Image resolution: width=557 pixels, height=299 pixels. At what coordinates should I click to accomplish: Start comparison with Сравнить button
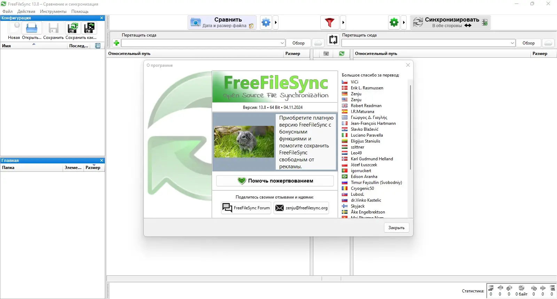(222, 23)
